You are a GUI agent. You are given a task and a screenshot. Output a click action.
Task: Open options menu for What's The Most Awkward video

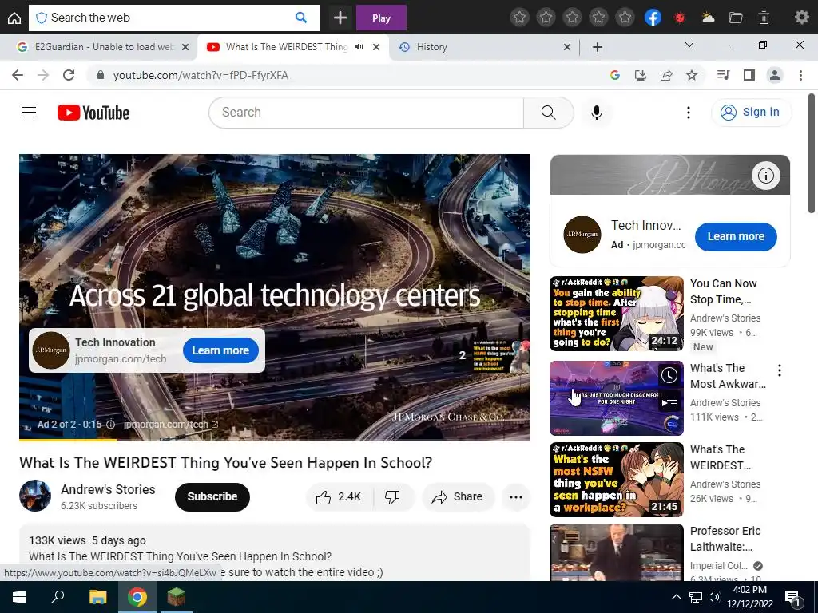(780, 370)
